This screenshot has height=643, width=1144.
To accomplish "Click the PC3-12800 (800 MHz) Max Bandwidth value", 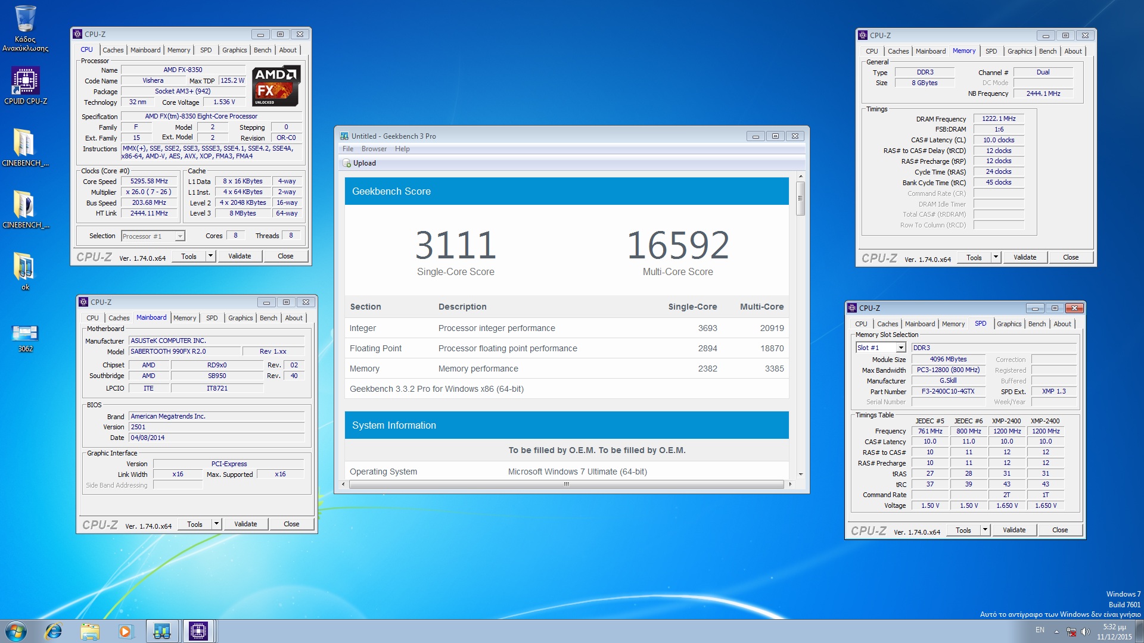I will pos(947,370).
